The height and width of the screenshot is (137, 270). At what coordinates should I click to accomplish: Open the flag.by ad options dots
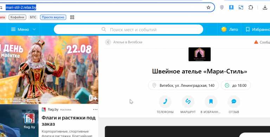[x=95, y=110]
